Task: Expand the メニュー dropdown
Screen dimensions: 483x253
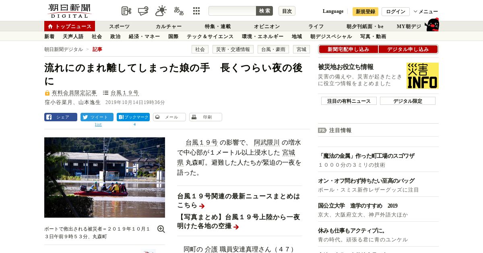Action: [x=426, y=12]
